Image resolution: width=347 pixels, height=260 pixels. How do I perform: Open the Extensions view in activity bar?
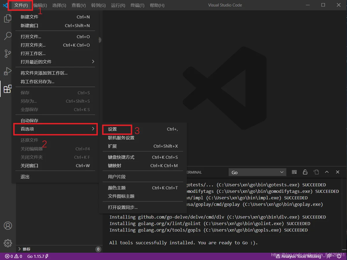point(8,89)
